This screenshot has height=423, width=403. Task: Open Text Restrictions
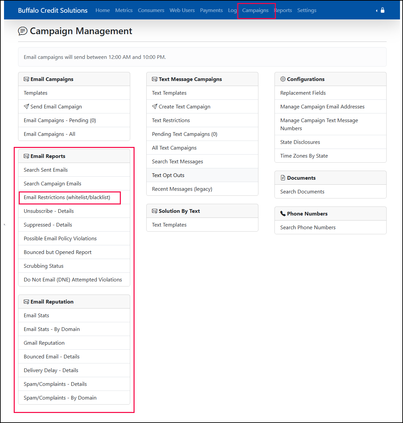click(202, 120)
